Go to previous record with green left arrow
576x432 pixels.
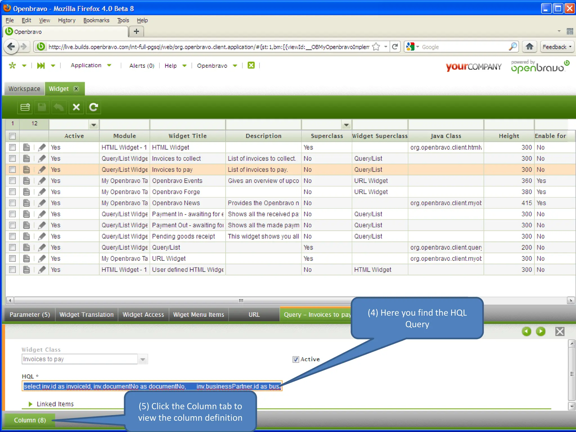526,331
